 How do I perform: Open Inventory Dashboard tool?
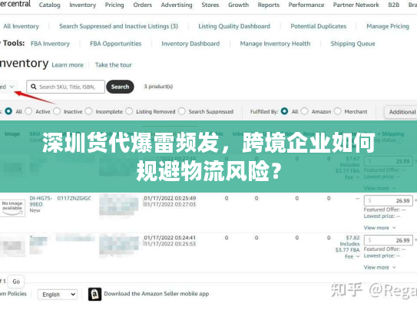190,44
